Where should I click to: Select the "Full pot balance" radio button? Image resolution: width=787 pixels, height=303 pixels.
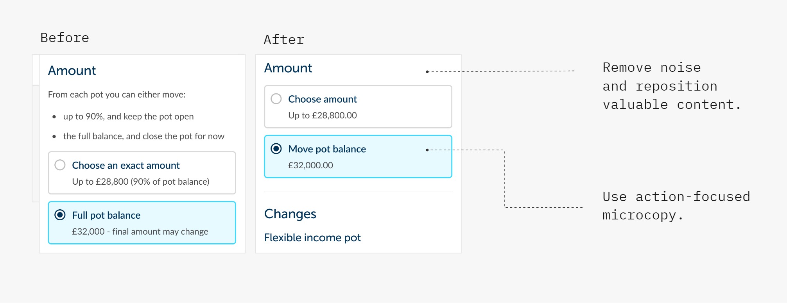pyautogui.click(x=60, y=215)
